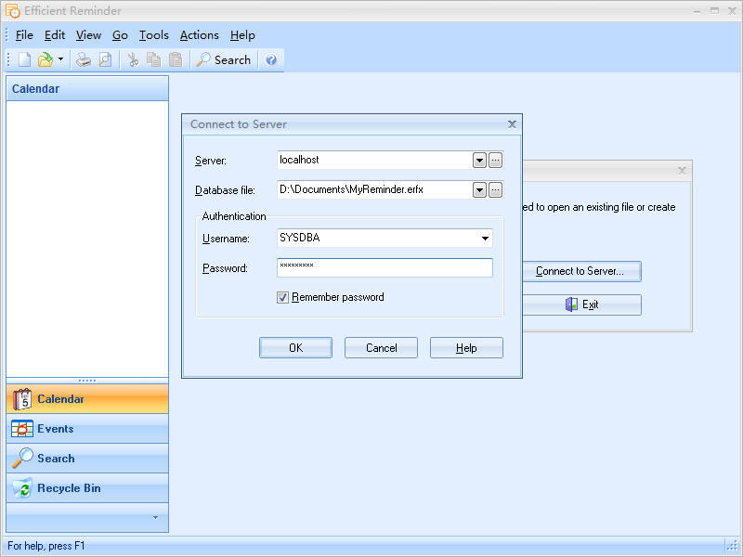Viewport: 743px width, 557px height.
Task: Click the Events grid icon in the sidebar
Action: click(22, 429)
